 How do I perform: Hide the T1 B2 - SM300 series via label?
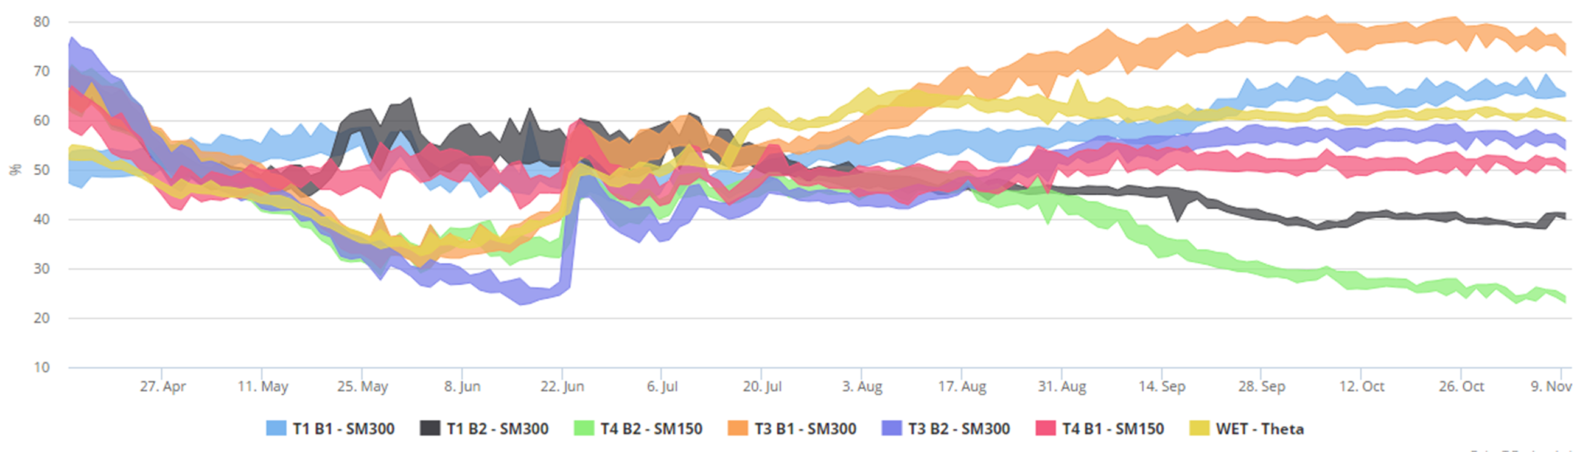coord(497,428)
